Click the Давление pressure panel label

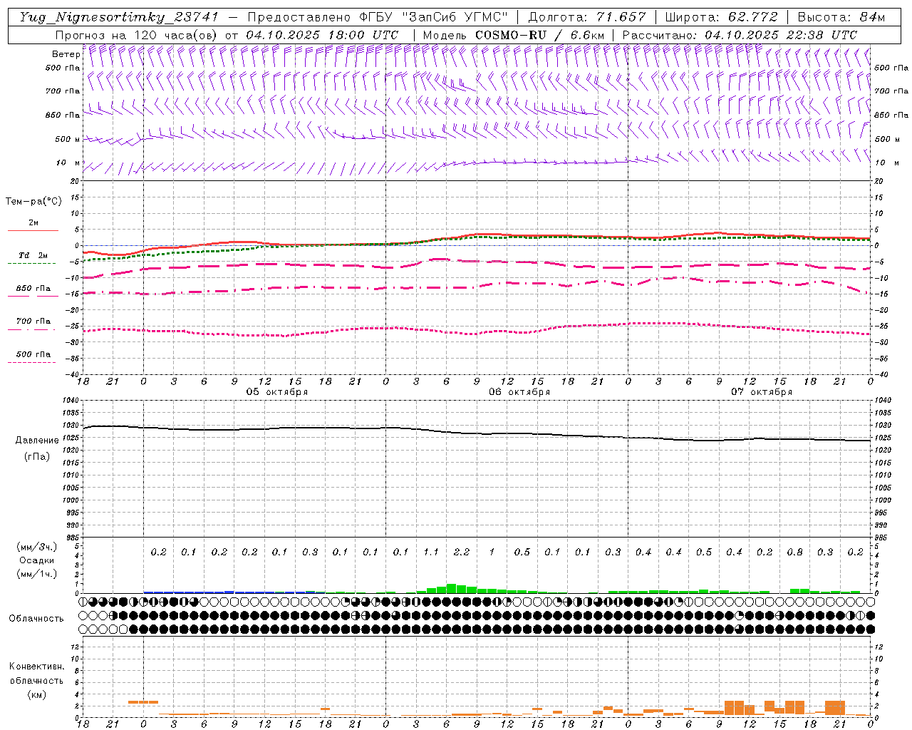click(x=36, y=441)
